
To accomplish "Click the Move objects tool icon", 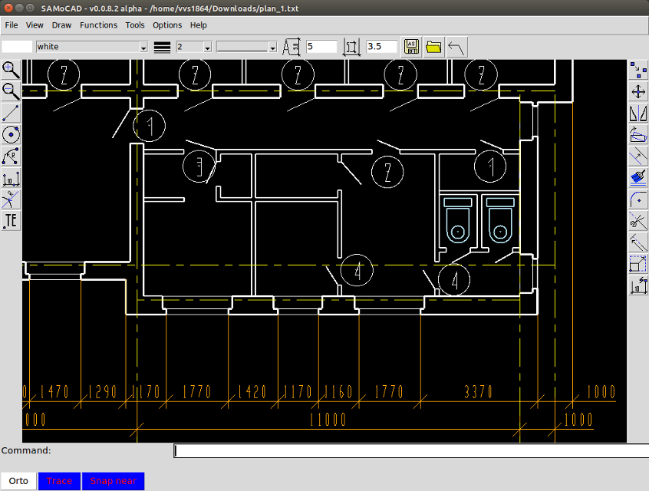I will 637,91.
